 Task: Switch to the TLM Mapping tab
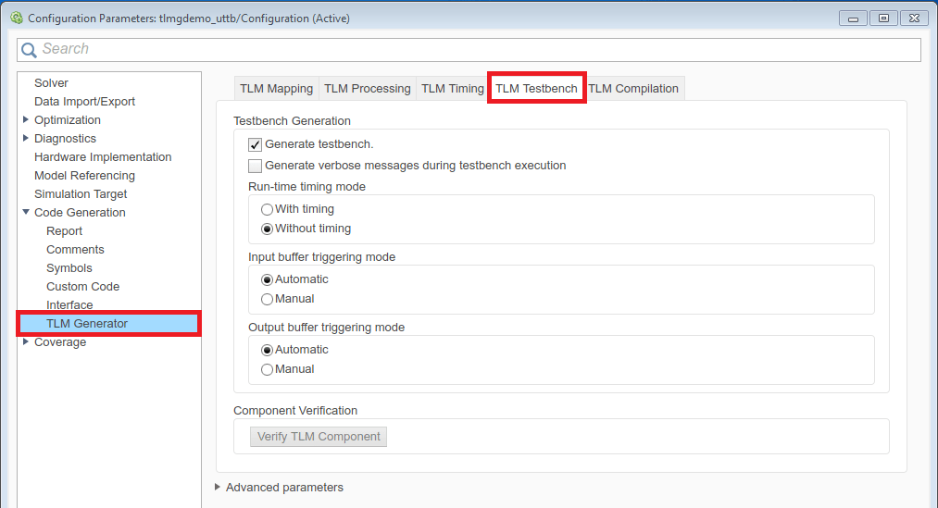(276, 89)
